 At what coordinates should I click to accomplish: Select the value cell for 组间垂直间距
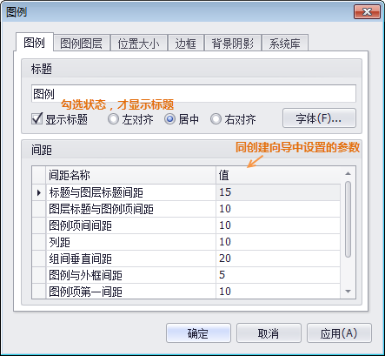(x=278, y=259)
